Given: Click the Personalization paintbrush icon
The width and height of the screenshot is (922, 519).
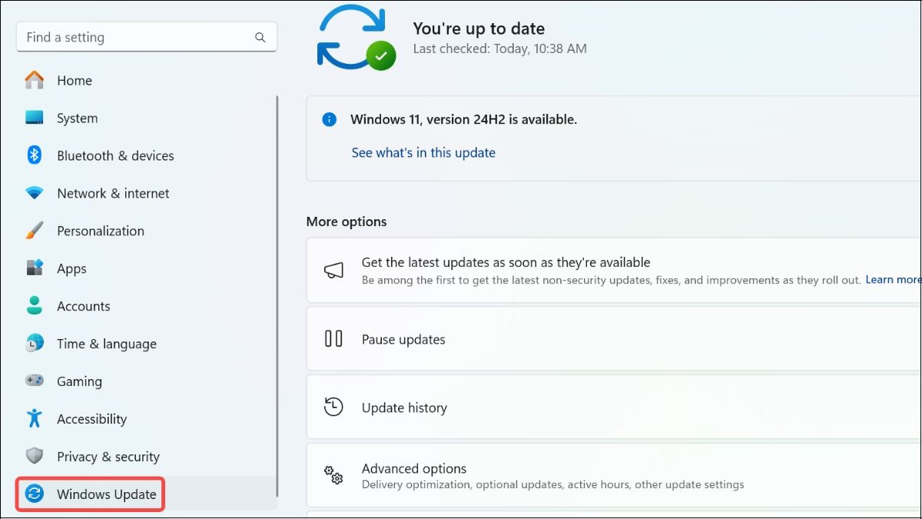Looking at the screenshot, I should pyautogui.click(x=35, y=231).
